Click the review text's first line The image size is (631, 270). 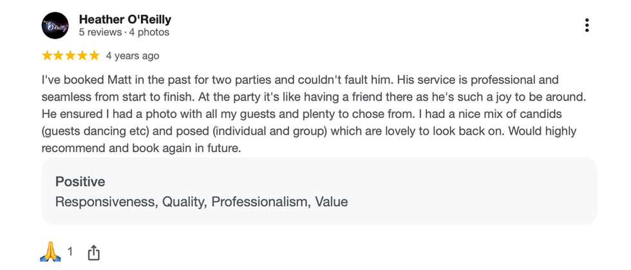(x=299, y=81)
